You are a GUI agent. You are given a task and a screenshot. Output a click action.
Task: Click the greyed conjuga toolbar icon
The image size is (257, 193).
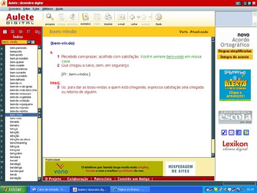pos(61,17)
